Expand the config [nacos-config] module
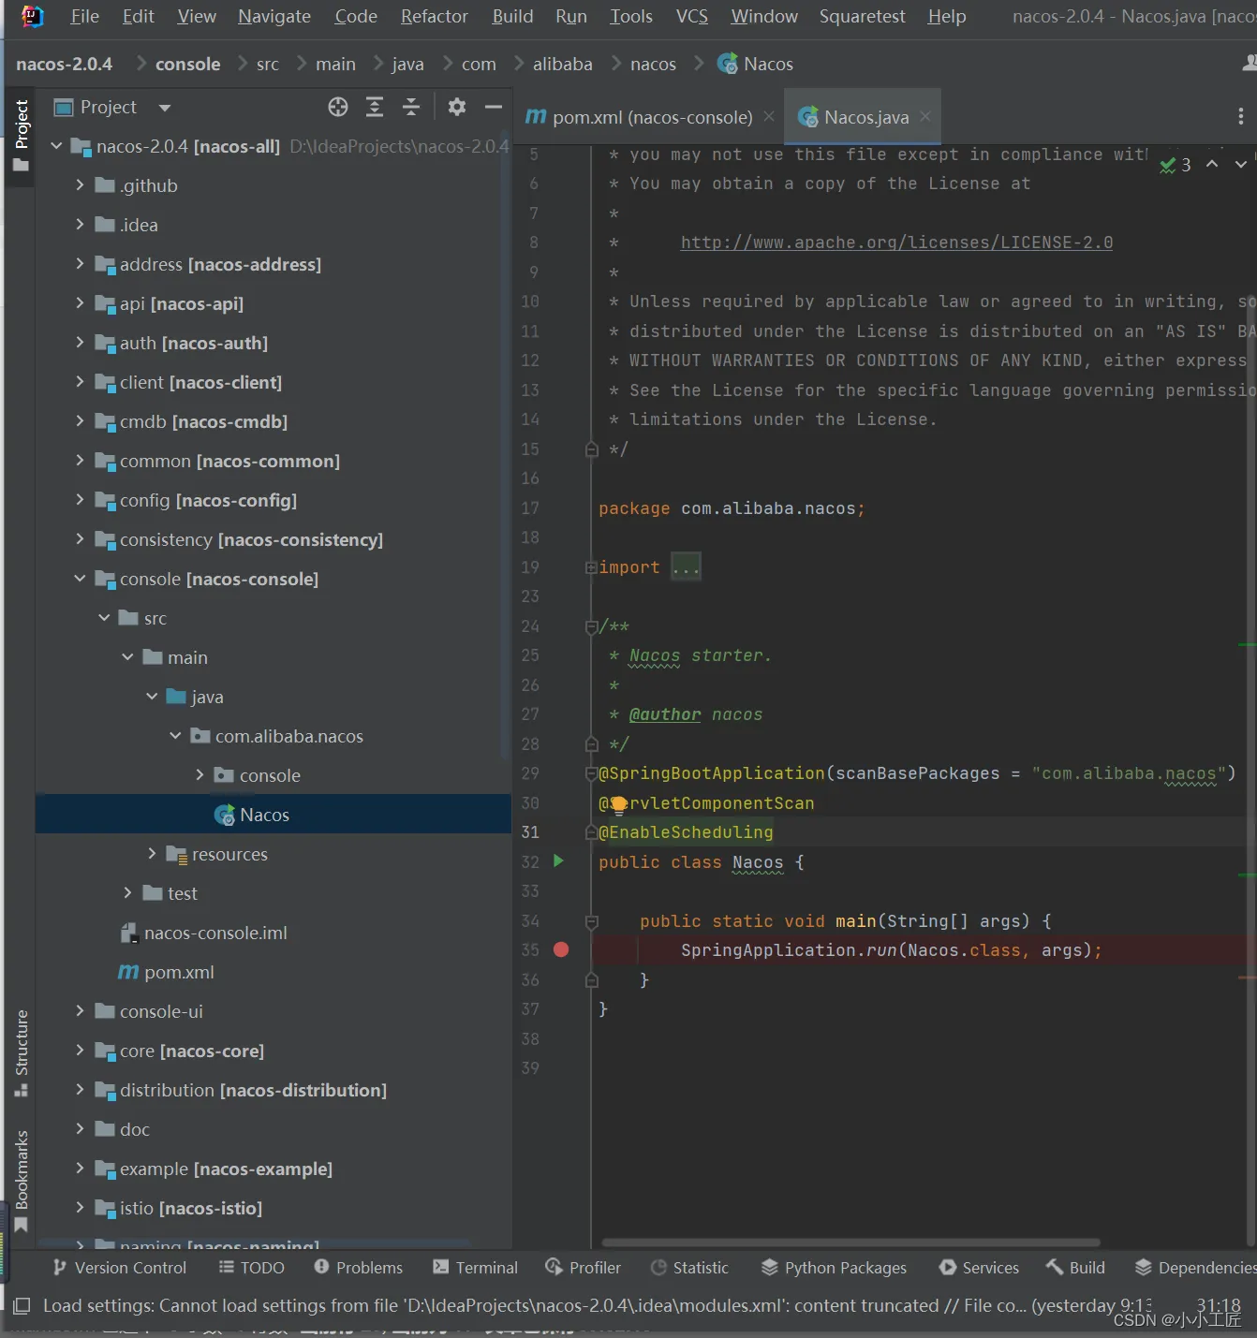 (80, 500)
